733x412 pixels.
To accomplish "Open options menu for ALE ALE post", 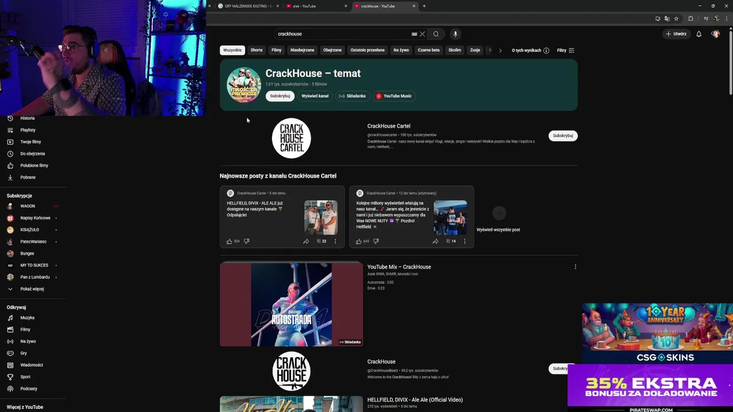I will point(336,241).
